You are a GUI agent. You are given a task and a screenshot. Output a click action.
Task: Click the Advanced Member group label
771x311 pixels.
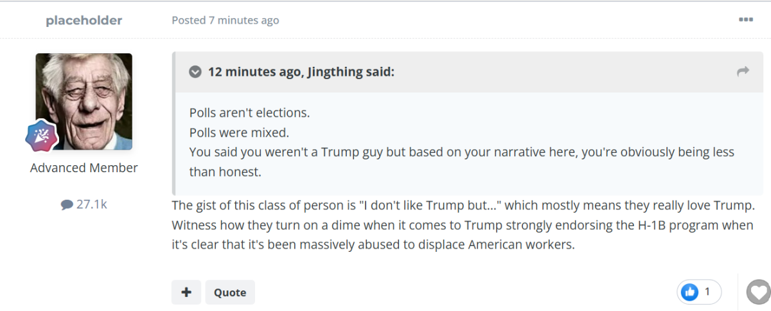tap(84, 168)
